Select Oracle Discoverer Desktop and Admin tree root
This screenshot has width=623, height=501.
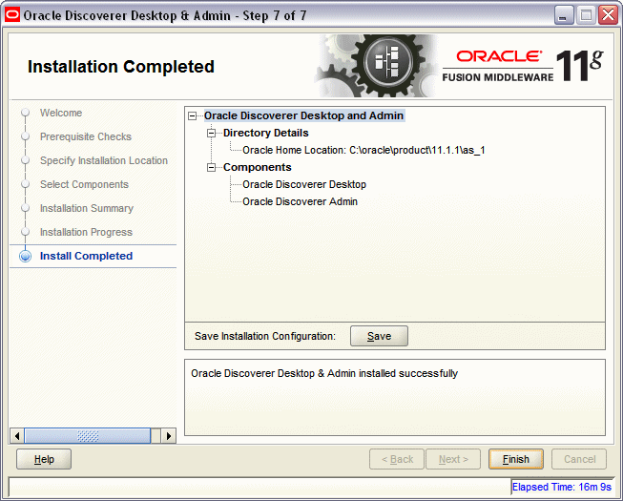(x=304, y=115)
